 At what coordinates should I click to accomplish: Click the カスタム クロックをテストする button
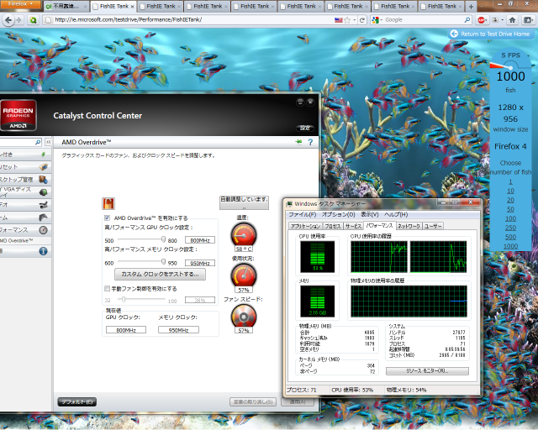[x=160, y=275]
